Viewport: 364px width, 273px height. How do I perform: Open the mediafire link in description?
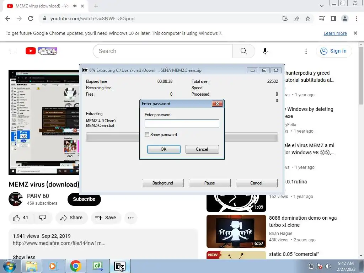pos(59,243)
